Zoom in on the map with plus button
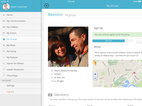 [x=95, y=74]
